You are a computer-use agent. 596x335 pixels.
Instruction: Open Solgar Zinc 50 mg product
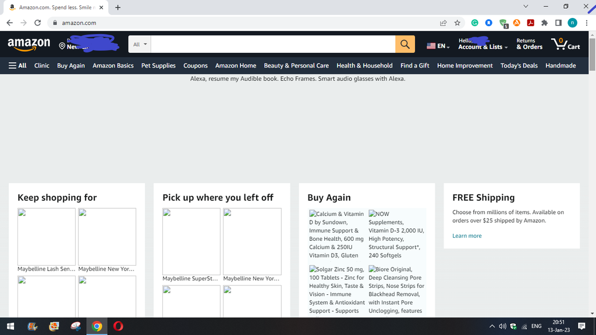[x=337, y=290]
